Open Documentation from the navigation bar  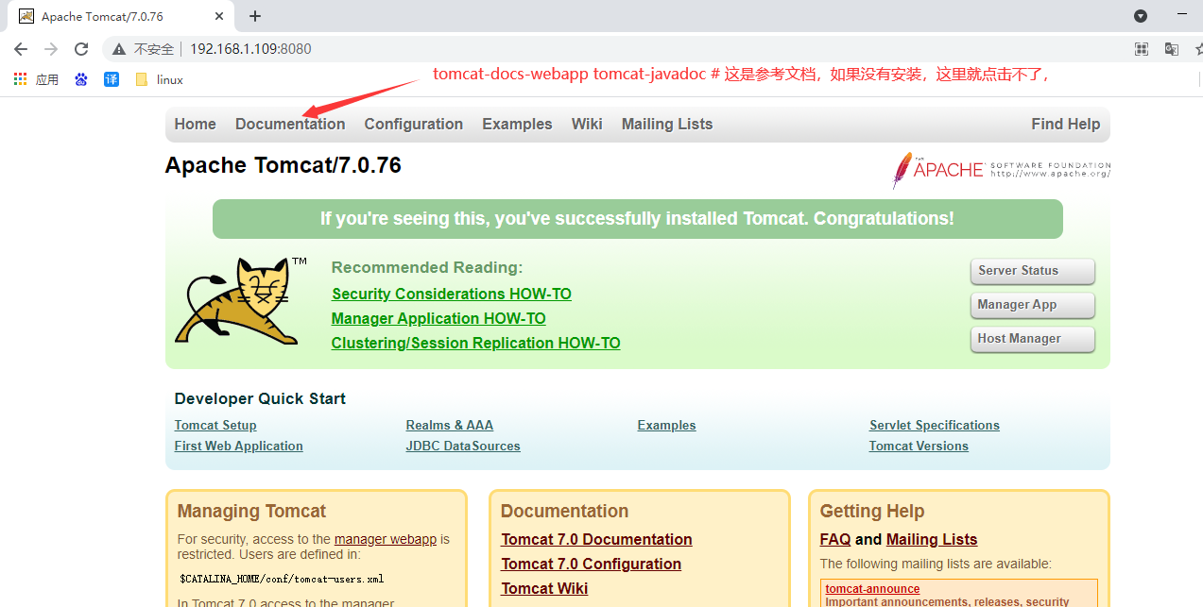(x=290, y=124)
